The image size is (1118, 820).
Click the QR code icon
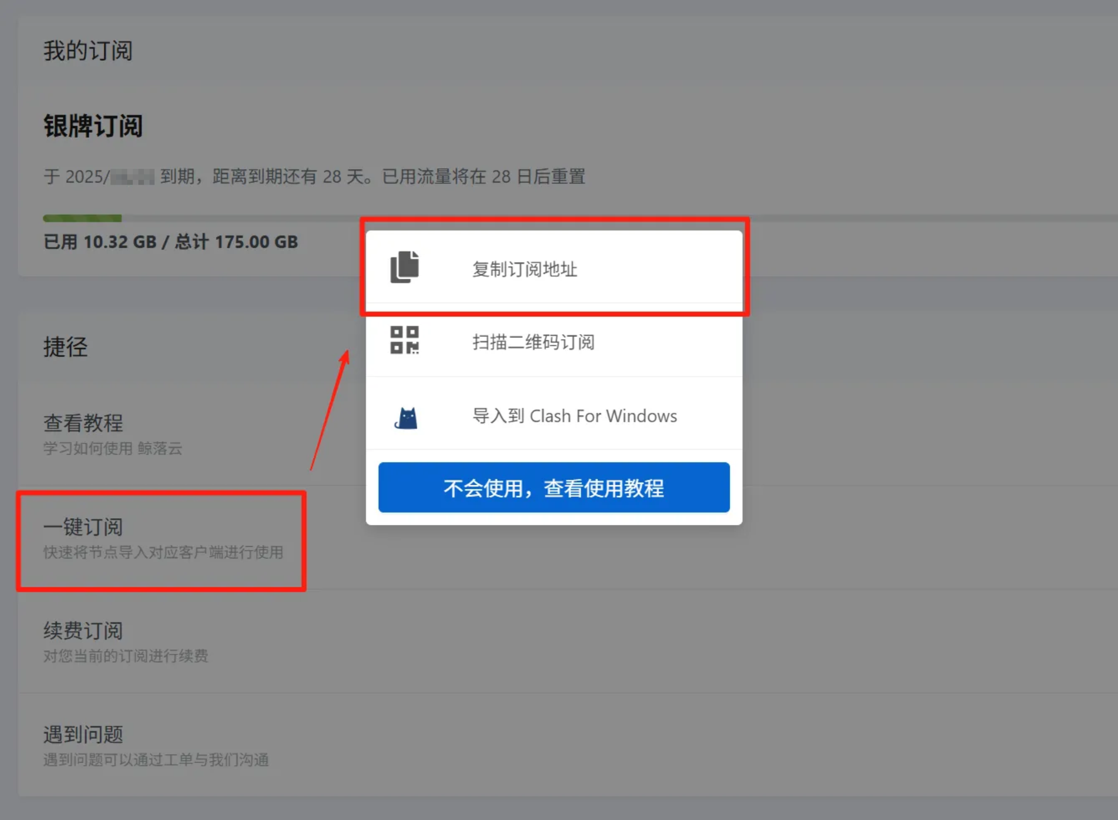(x=404, y=340)
